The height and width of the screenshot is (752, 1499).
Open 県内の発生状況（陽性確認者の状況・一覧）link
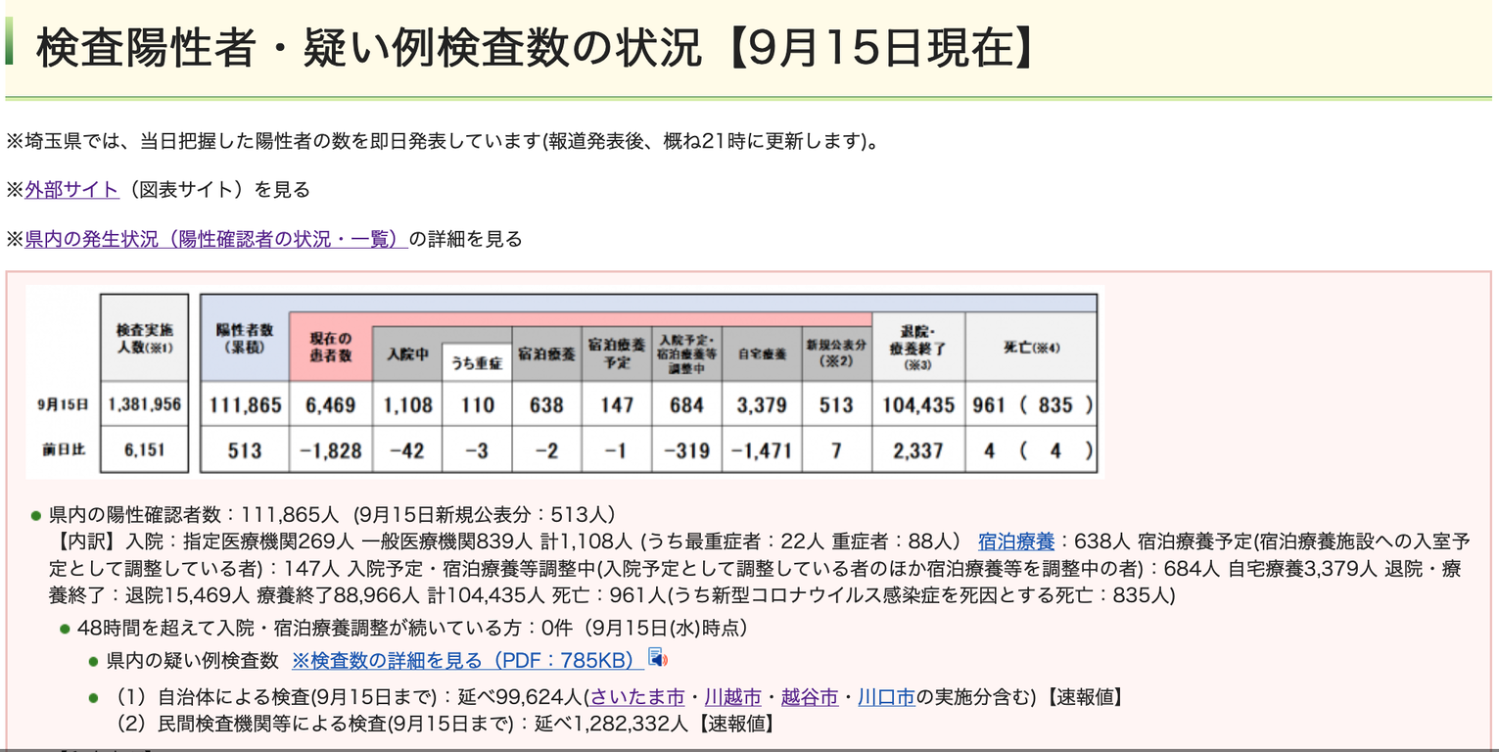(x=216, y=238)
